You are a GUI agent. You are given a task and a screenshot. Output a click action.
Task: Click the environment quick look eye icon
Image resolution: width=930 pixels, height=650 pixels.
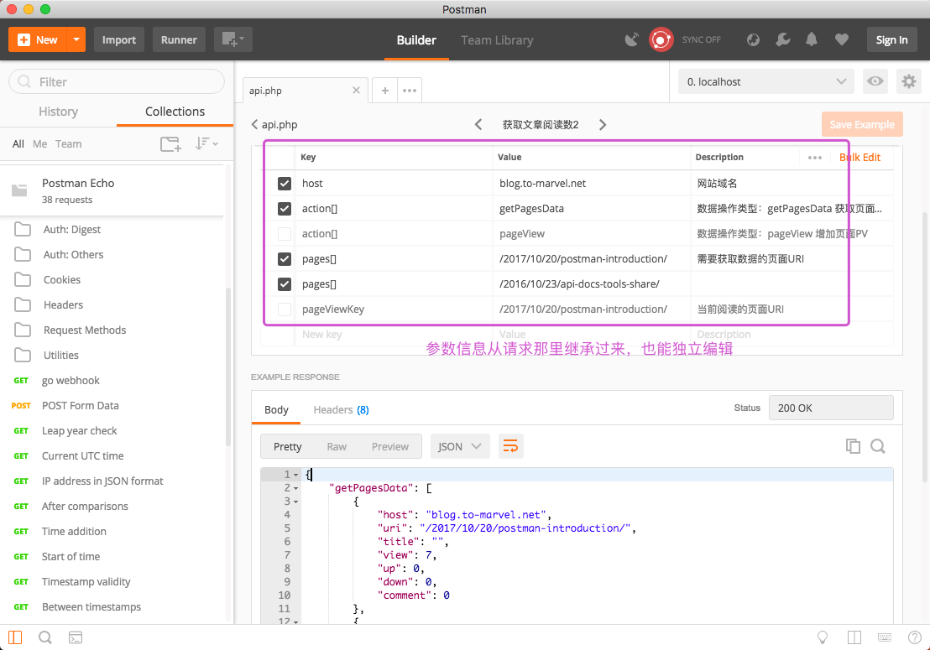pyautogui.click(x=875, y=81)
